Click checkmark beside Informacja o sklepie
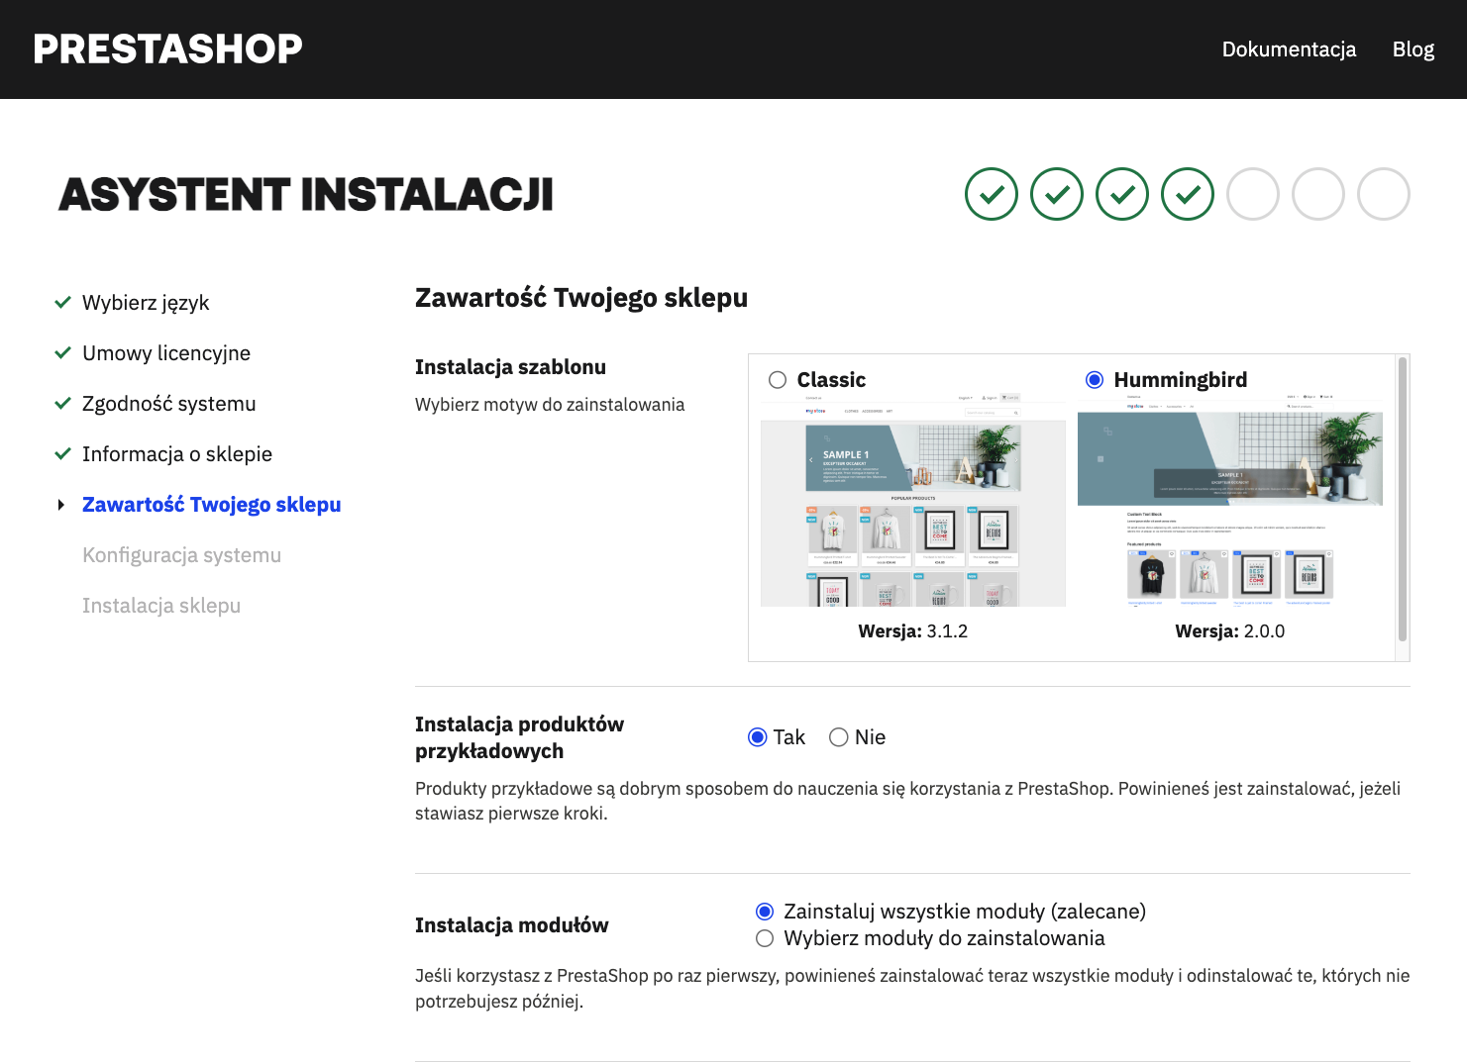 (62, 453)
